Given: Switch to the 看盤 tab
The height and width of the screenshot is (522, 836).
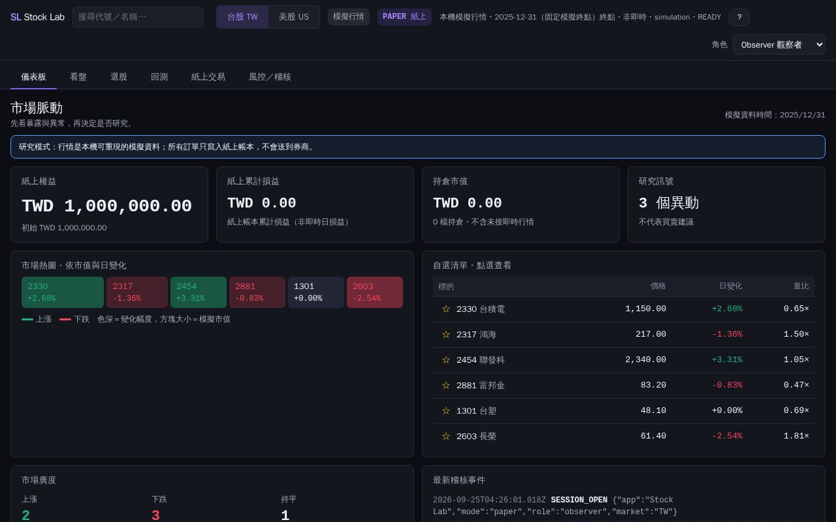Looking at the screenshot, I should (78, 77).
